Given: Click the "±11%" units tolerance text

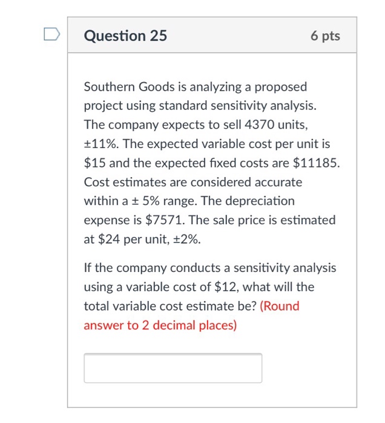Looking at the screenshot, I should pos(100,144).
